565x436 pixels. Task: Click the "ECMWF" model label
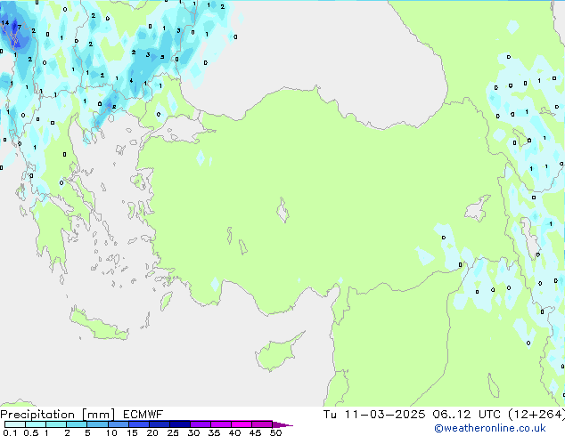pos(143,415)
